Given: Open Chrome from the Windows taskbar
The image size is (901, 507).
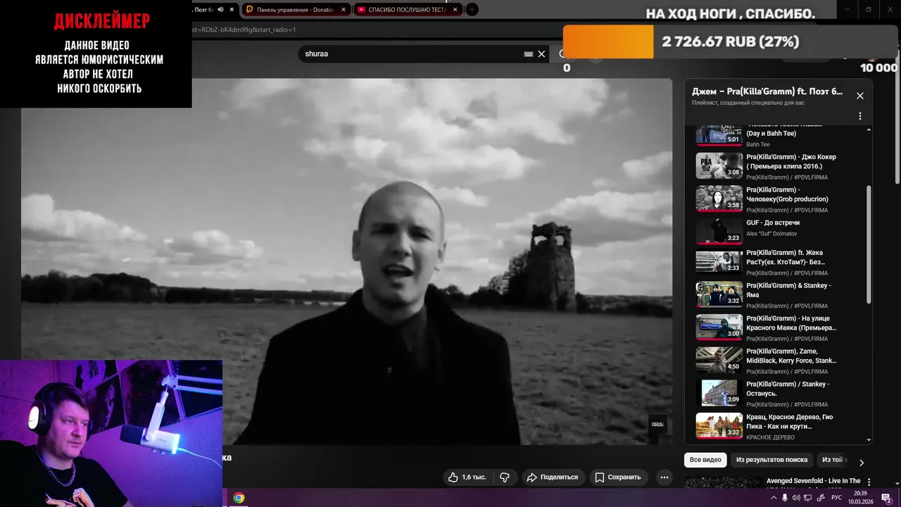Looking at the screenshot, I should tap(239, 498).
